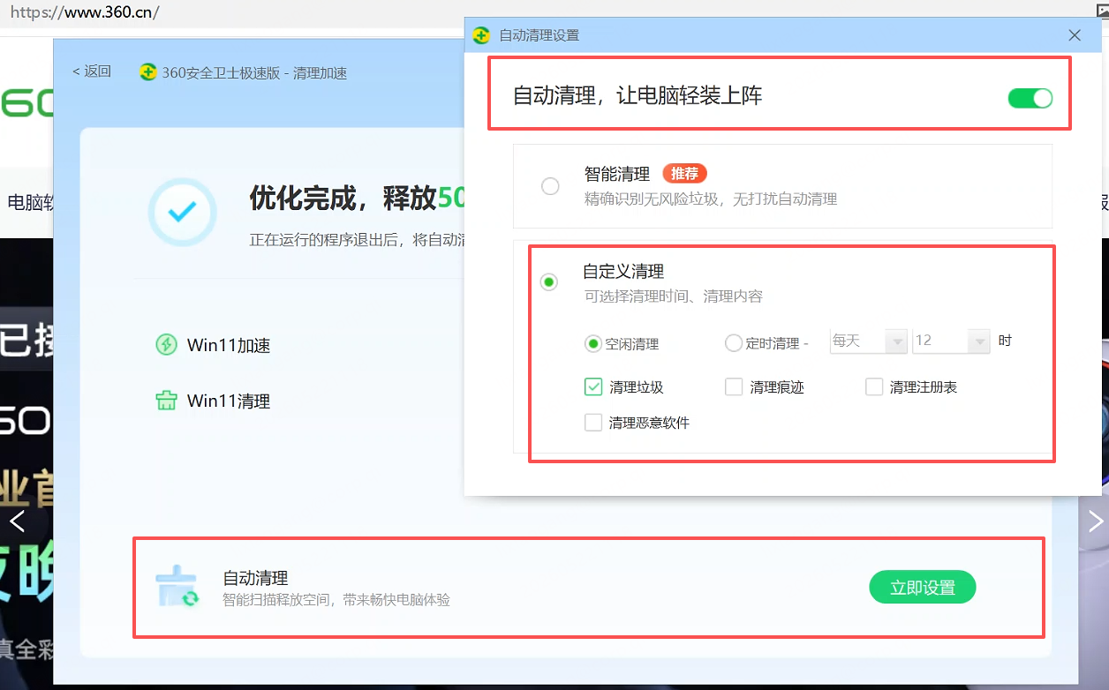Screen dimensions: 1109x690
Task: Click 可选择清理时间、清理内容 description text
Action: pyautogui.click(x=674, y=296)
